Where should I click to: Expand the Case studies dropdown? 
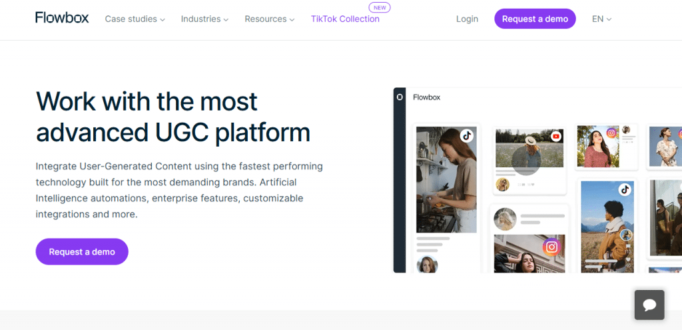135,19
